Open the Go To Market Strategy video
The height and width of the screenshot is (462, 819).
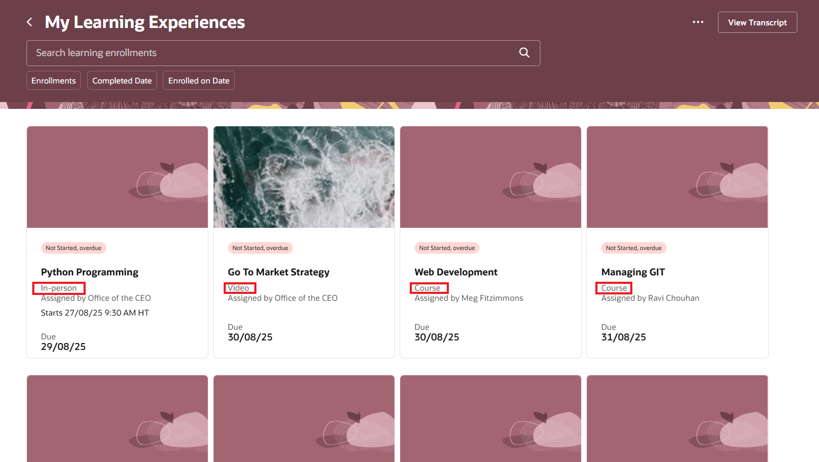pos(279,272)
